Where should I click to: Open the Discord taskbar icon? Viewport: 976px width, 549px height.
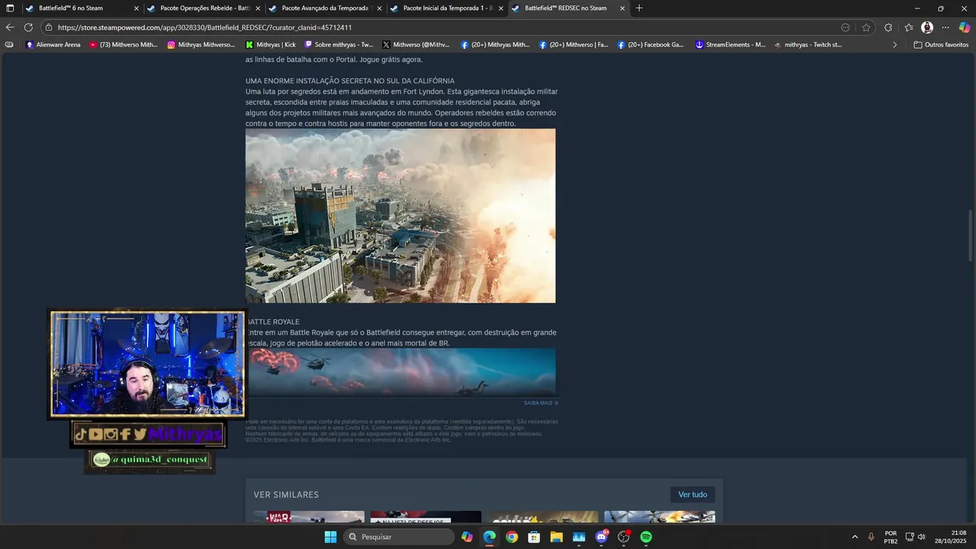tap(601, 537)
